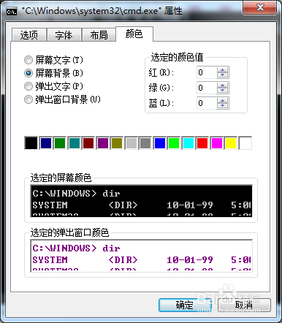This screenshot has height=323, width=282.
Task: Pick the black color swatch
Action: [31, 143]
